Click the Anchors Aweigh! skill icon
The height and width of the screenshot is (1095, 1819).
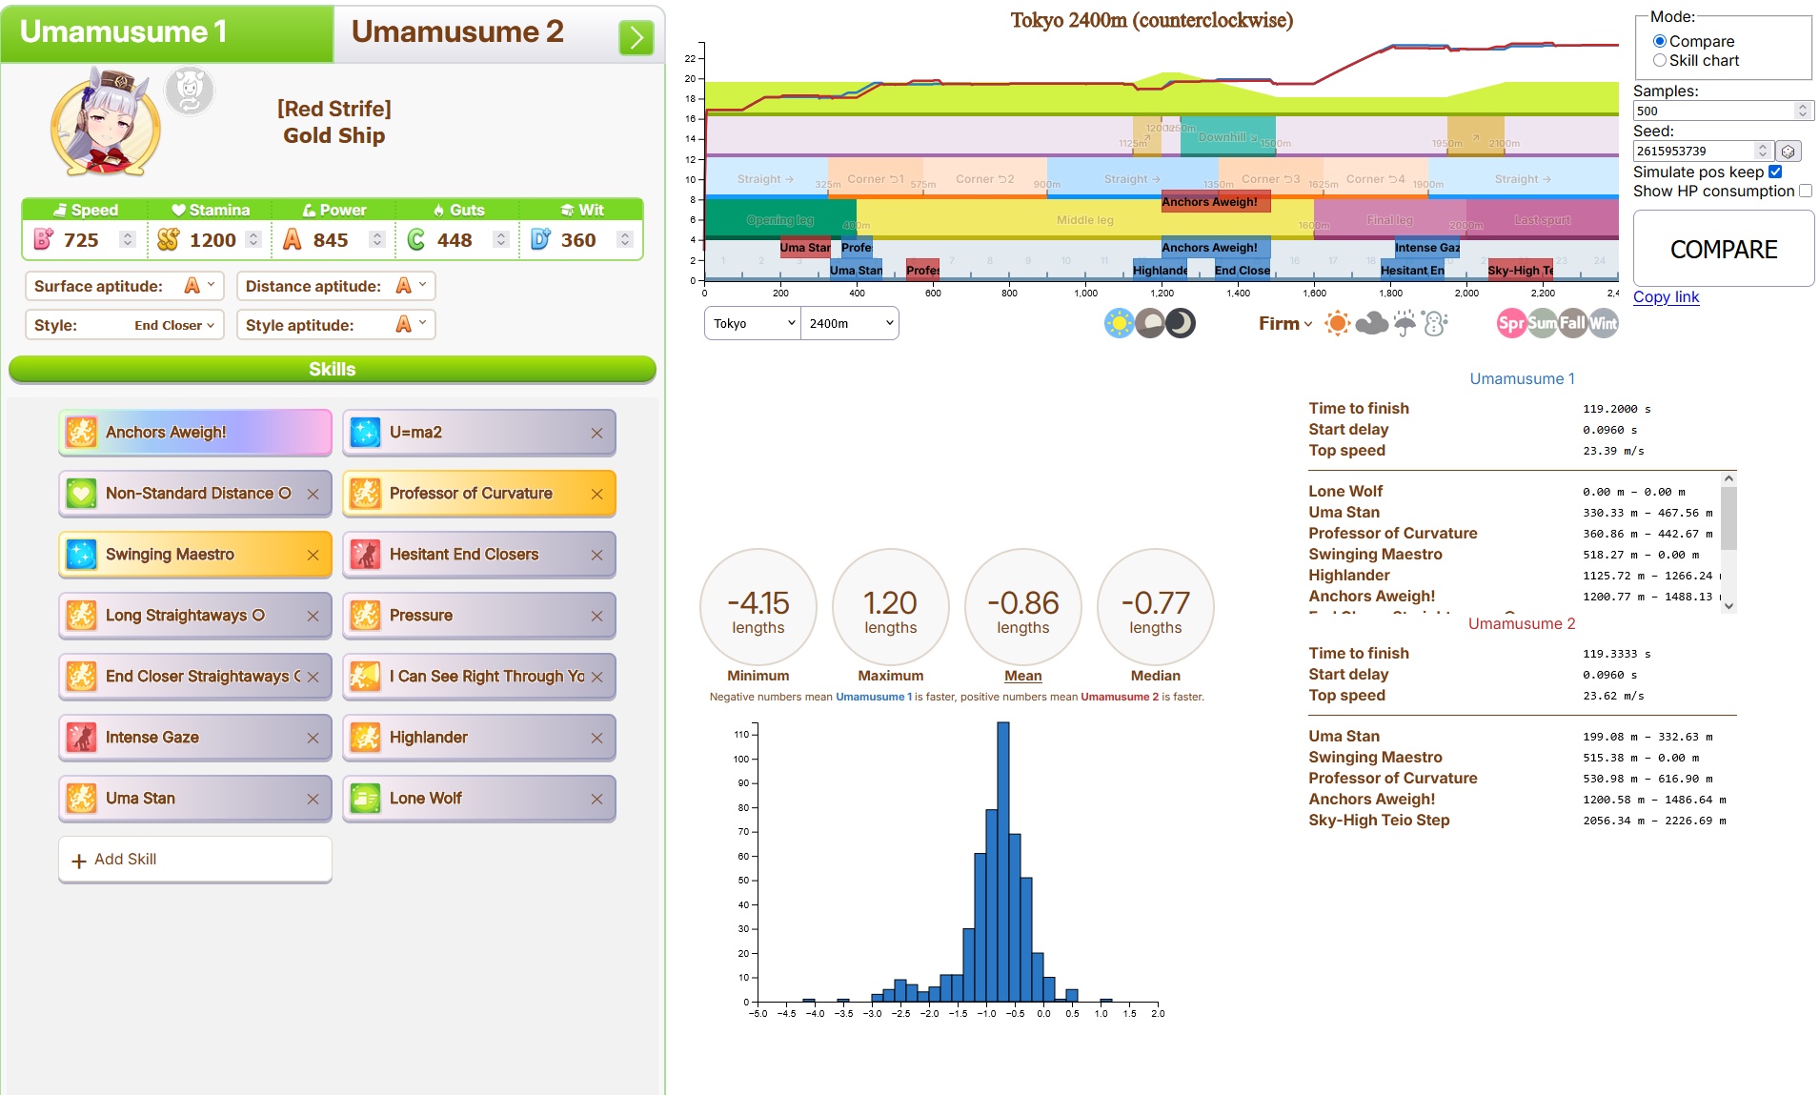click(81, 433)
